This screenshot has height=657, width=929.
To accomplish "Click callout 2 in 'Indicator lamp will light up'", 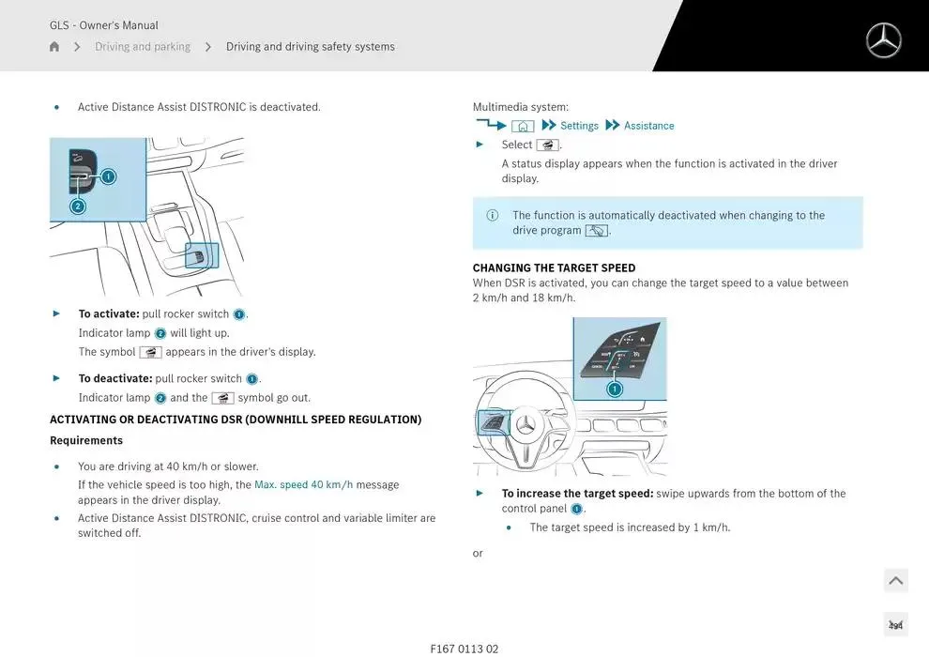I will 160,333.
